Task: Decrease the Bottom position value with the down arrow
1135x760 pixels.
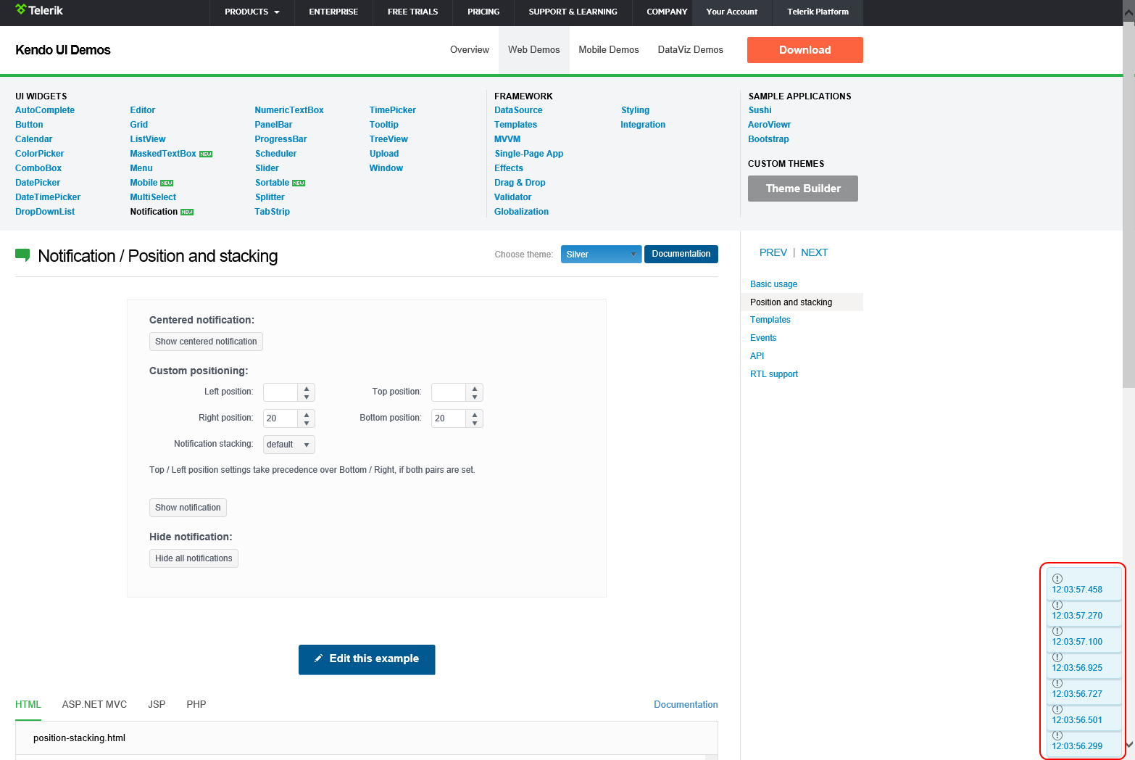Action: pos(475,423)
